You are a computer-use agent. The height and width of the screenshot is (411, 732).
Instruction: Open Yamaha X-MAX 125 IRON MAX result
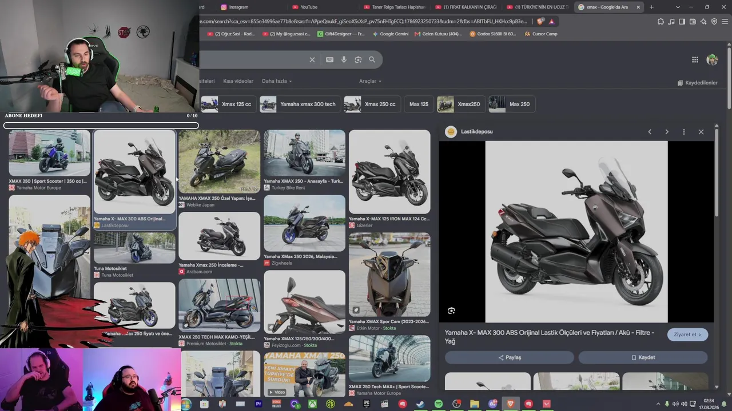click(389, 179)
